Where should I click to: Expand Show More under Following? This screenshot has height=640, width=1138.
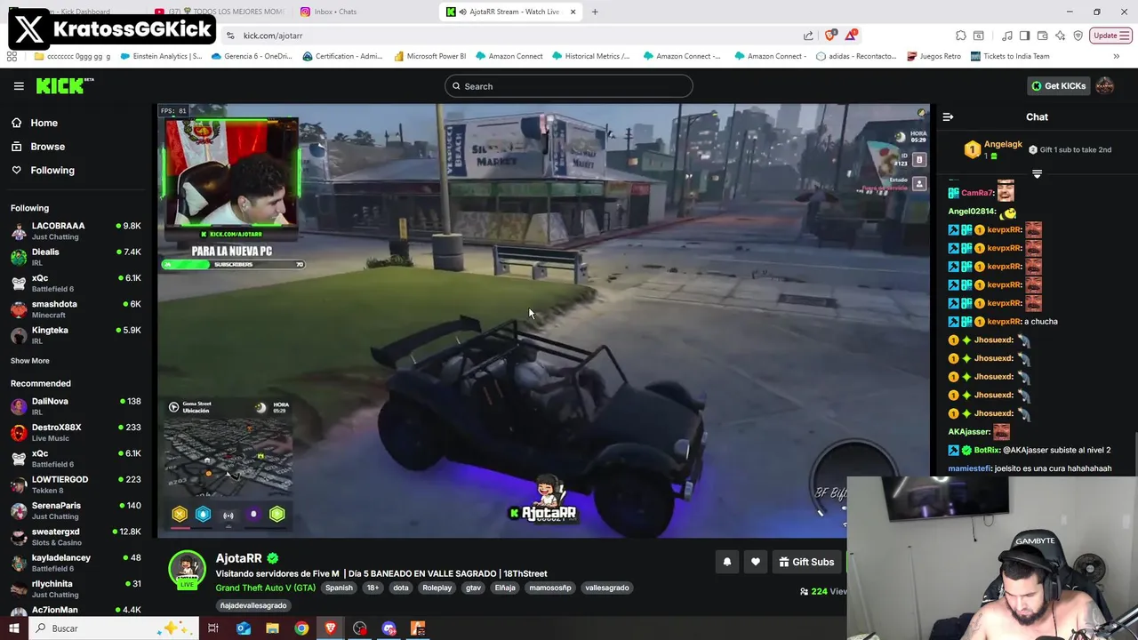pyautogui.click(x=30, y=361)
